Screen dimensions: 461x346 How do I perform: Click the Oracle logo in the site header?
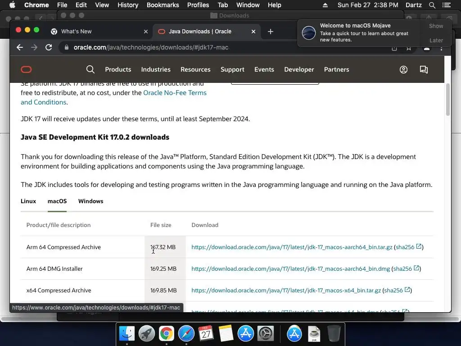coord(26,69)
